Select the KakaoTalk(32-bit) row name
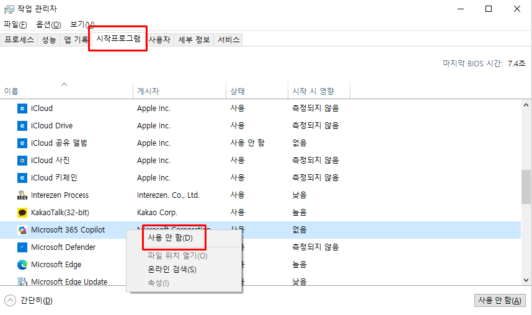 tap(60, 213)
